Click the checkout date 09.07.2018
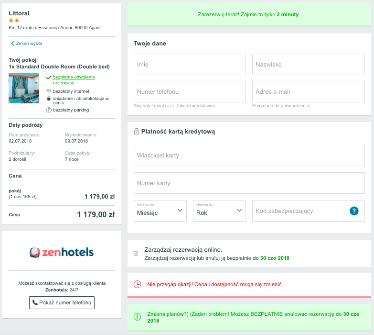374x335 pixels. click(x=76, y=141)
